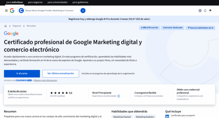
Task: Open the 8 series de cursos link
Action: pyautogui.click(x=17, y=91)
